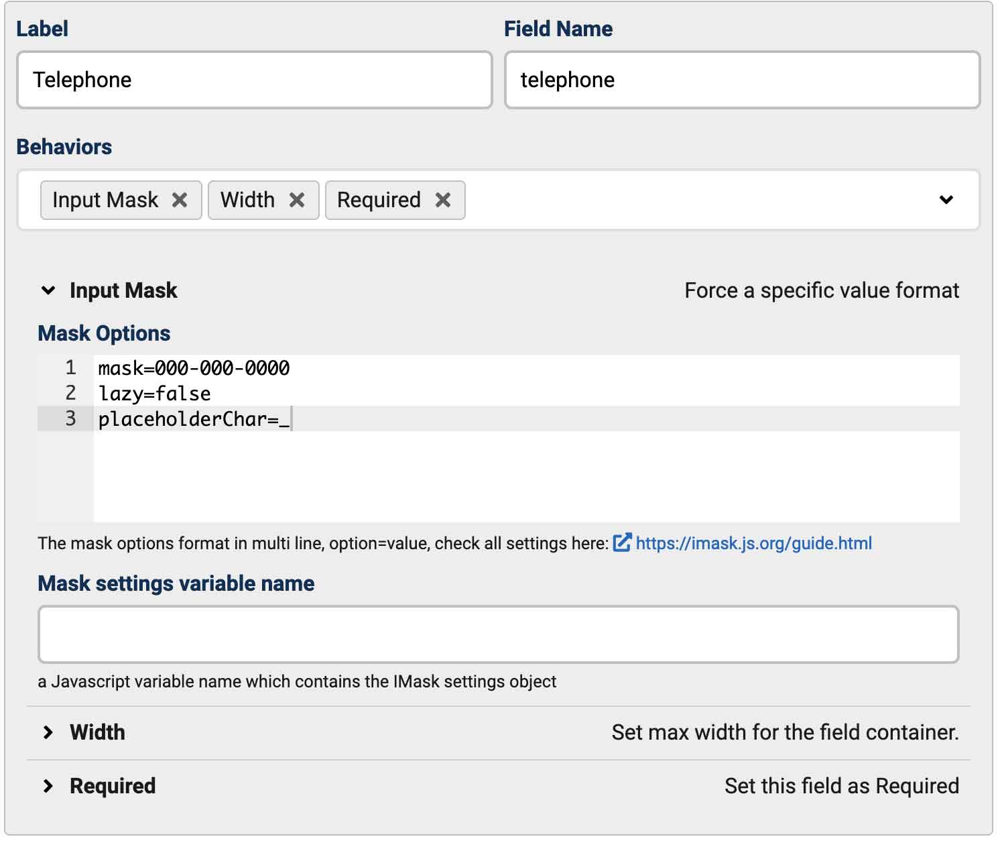Click the Input Mask section title
The image size is (1004, 853).
point(123,290)
